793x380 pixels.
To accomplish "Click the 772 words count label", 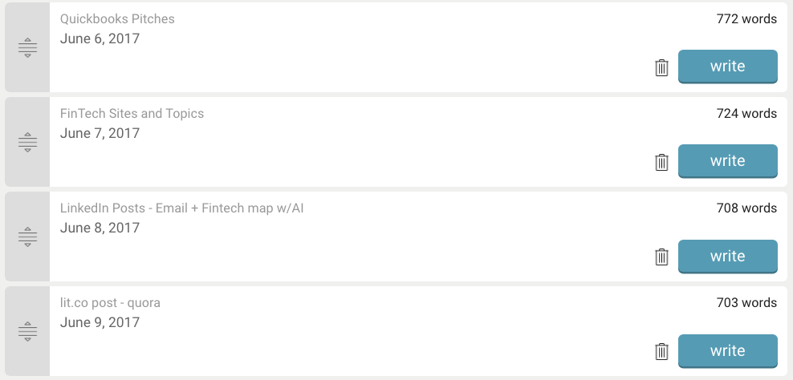I will [746, 18].
